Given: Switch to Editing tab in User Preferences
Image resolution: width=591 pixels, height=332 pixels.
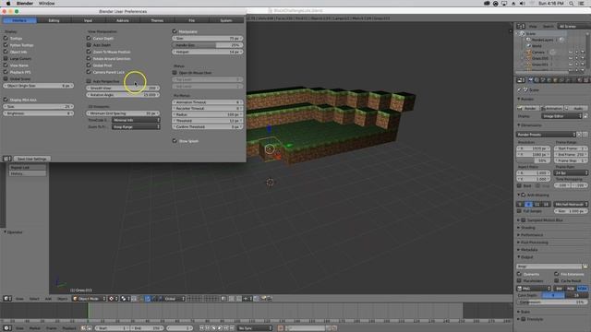Looking at the screenshot, I should 54,20.
